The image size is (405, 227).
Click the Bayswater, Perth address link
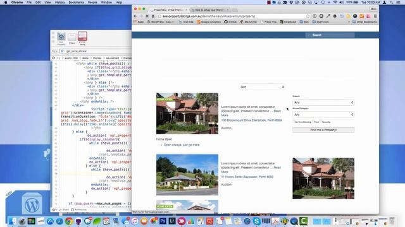(247, 177)
